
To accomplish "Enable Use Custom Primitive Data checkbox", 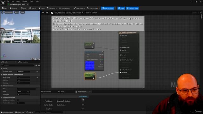I will coord(18,100).
